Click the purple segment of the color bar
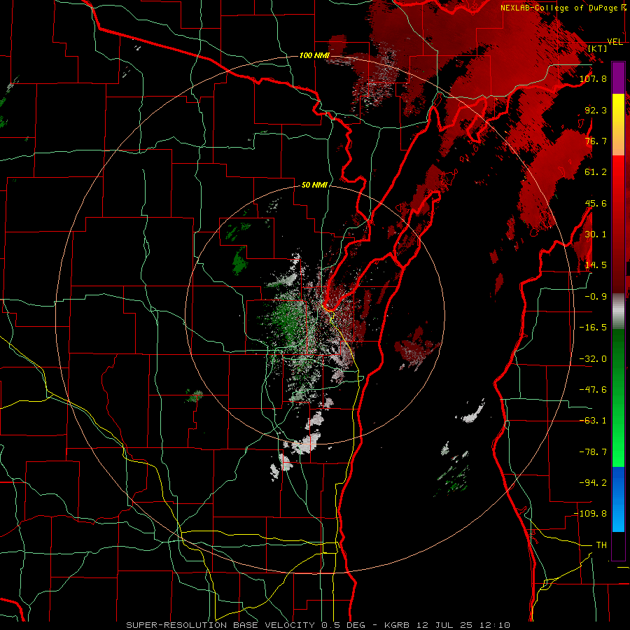 618,78
